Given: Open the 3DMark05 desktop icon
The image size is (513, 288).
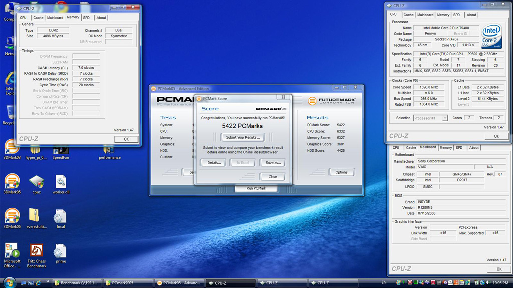Looking at the screenshot, I should point(12,184).
